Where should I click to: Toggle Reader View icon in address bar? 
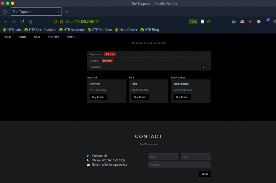click(x=202, y=22)
